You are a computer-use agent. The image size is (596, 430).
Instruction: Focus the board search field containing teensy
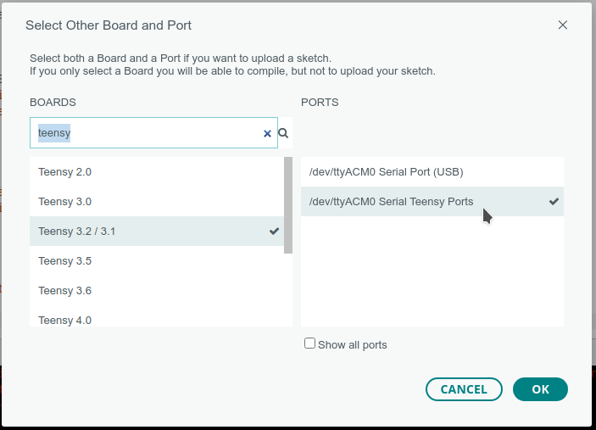coord(153,132)
